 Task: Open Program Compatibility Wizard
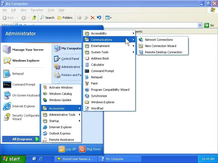[x=109, y=90]
